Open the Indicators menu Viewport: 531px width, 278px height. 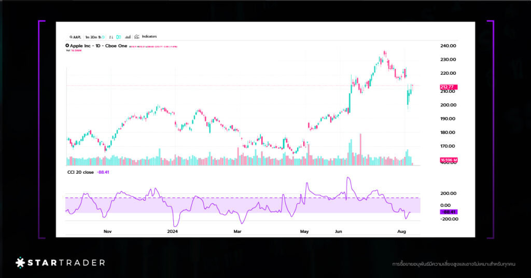149,37
